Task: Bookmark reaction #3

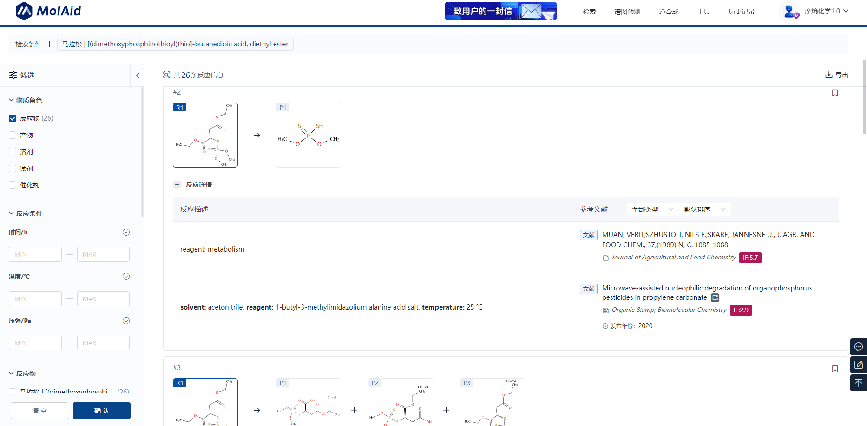Action: [x=834, y=368]
